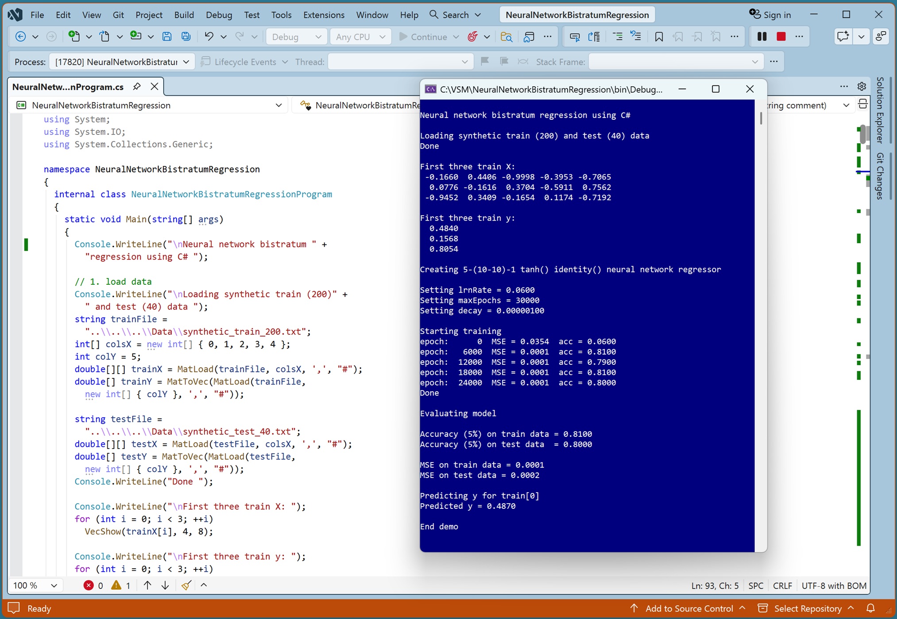Open the notifications bell in status bar
Viewport: 897px width, 619px height.
tap(870, 608)
